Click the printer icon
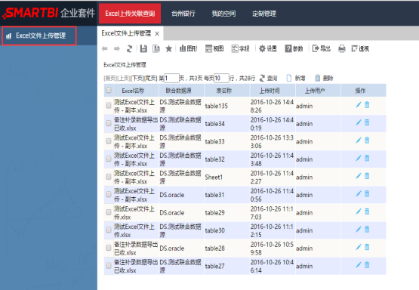The image size is (419, 290). point(342,48)
